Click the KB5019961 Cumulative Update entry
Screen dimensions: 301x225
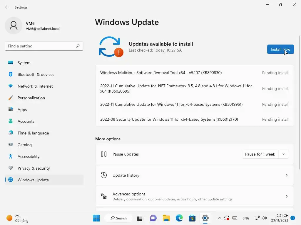coord(195,104)
